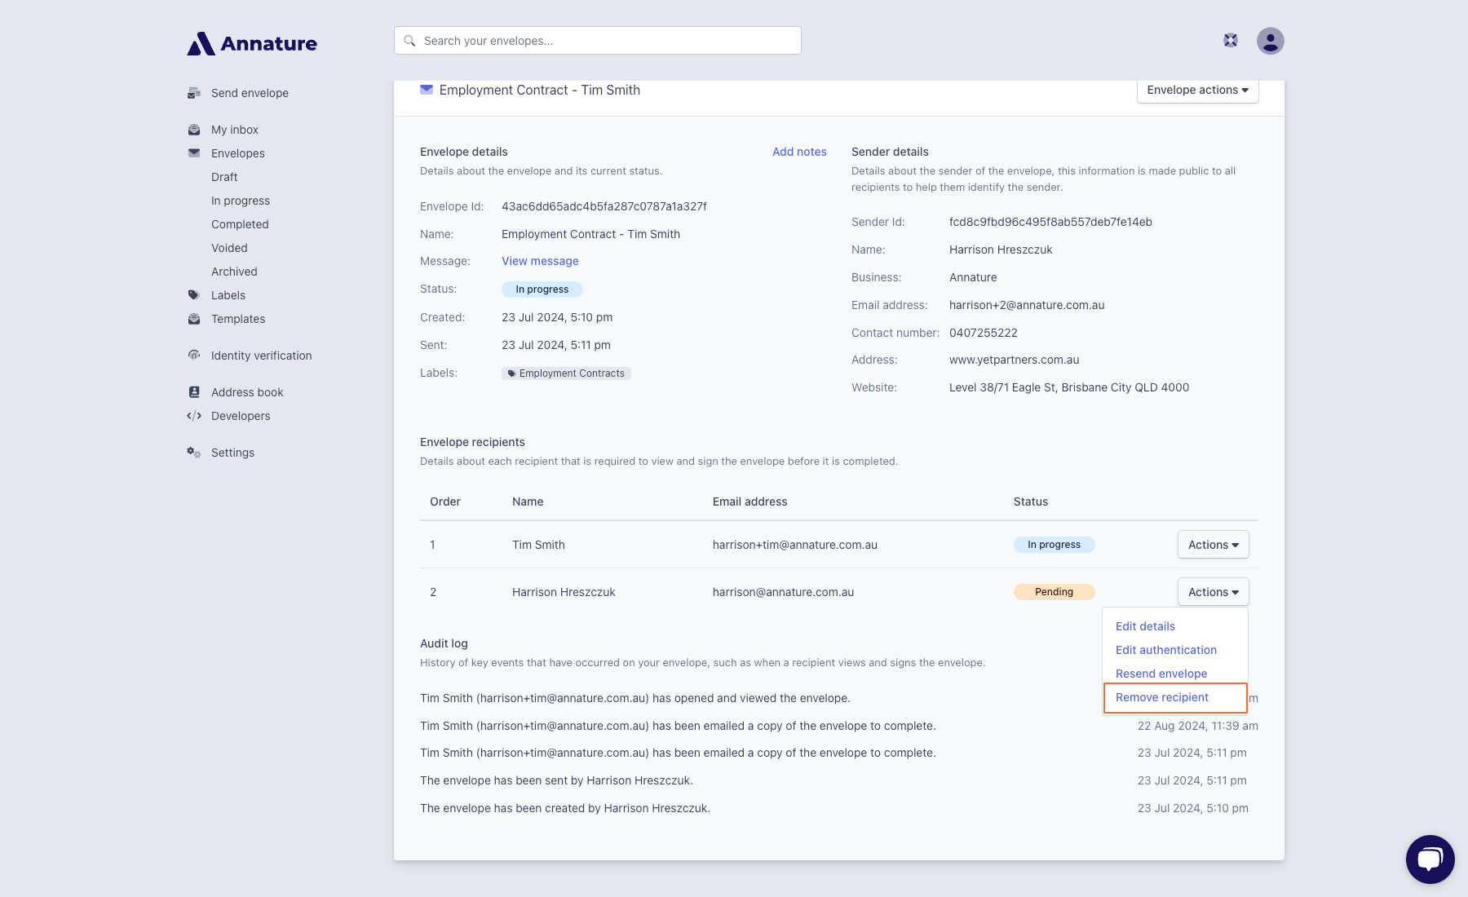The width and height of the screenshot is (1468, 897).
Task: Toggle Actions dropdown for Harrison Hreszczuk
Action: [x=1213, y=592]
